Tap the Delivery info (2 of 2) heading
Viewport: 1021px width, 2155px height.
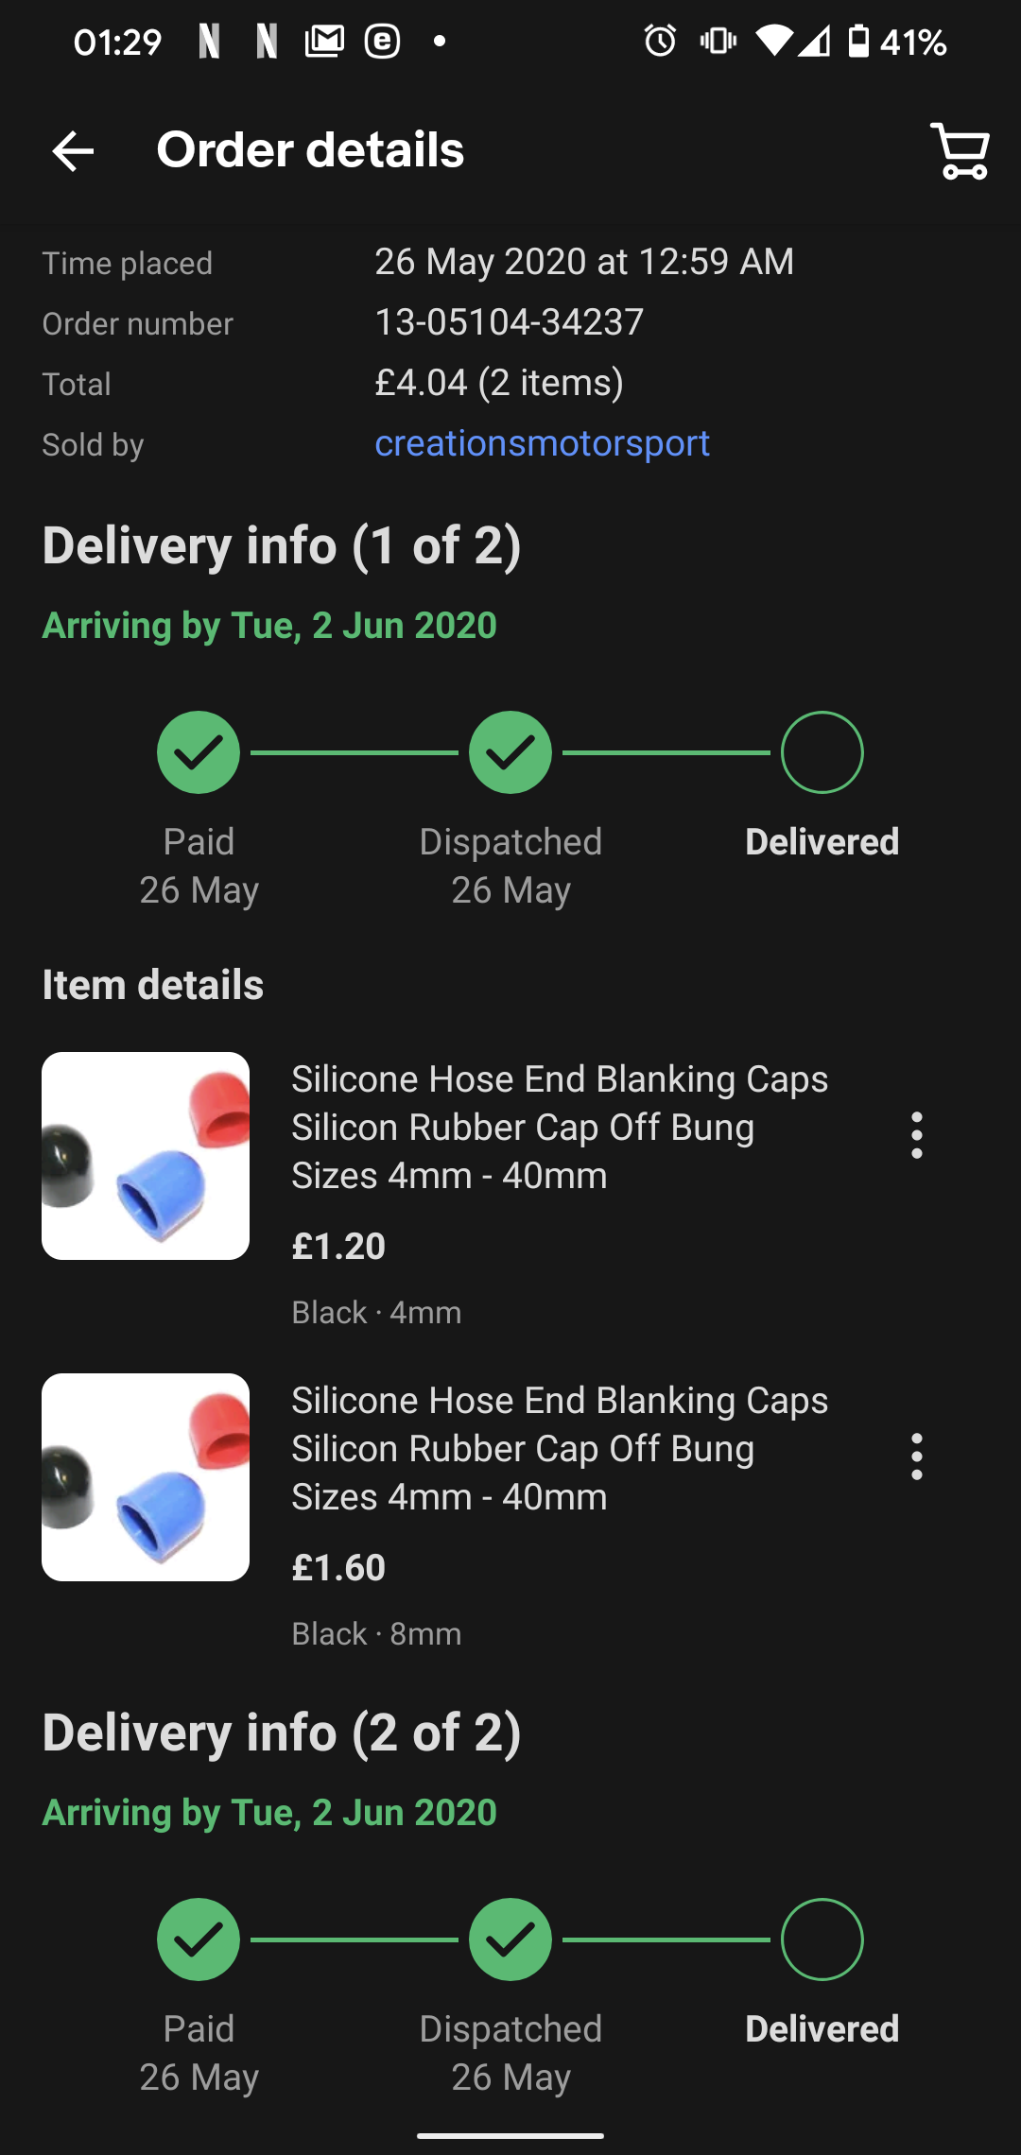click(x=282, y=1733)
